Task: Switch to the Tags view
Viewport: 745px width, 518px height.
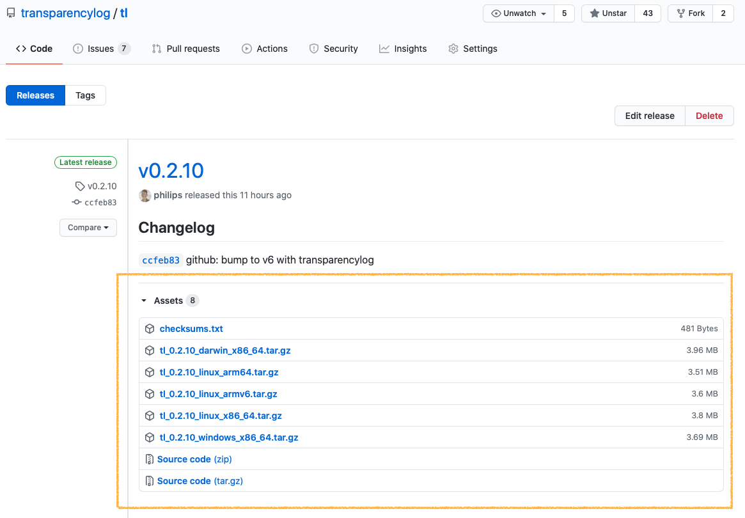Action: pos(86,95)
